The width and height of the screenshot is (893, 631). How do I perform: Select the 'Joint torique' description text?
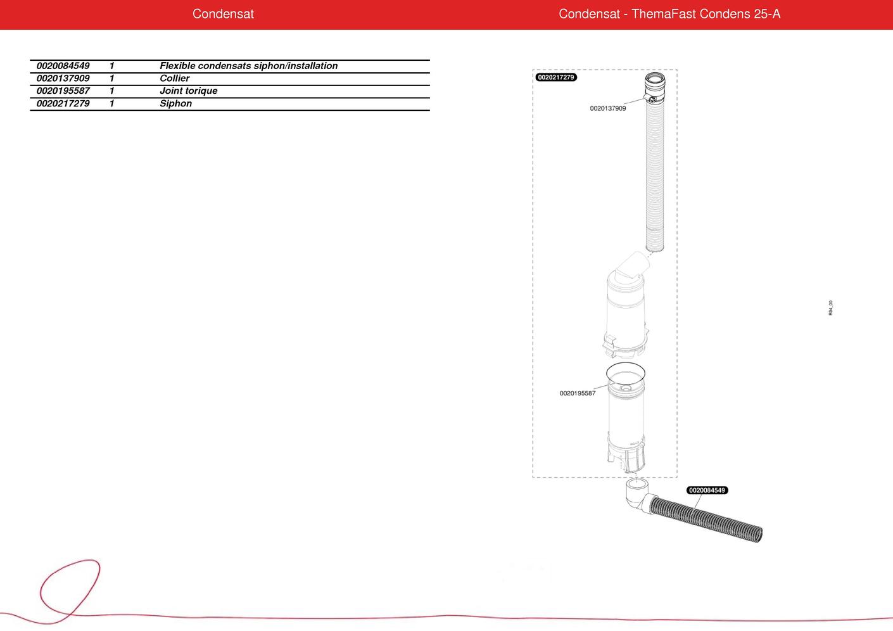(188, 91)
